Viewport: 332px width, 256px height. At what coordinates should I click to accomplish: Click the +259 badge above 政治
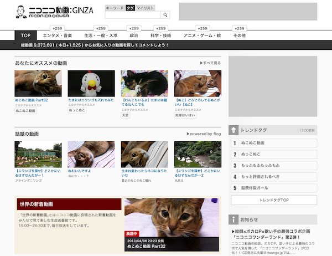(134, 28)
